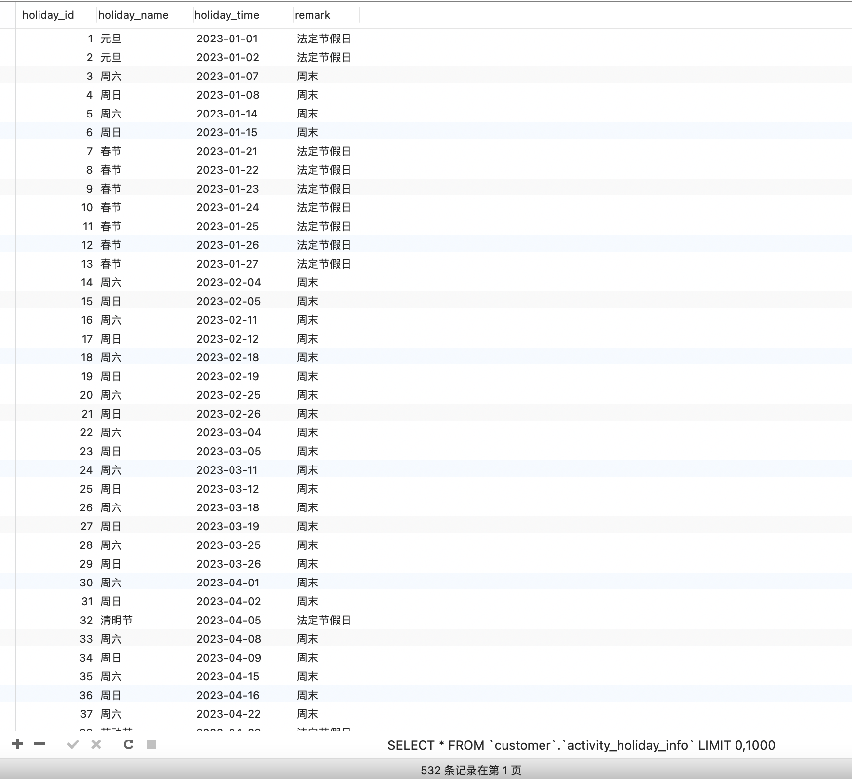Click 周日 name in row 15
Screen dimensions: 852x779
(111, 301)
